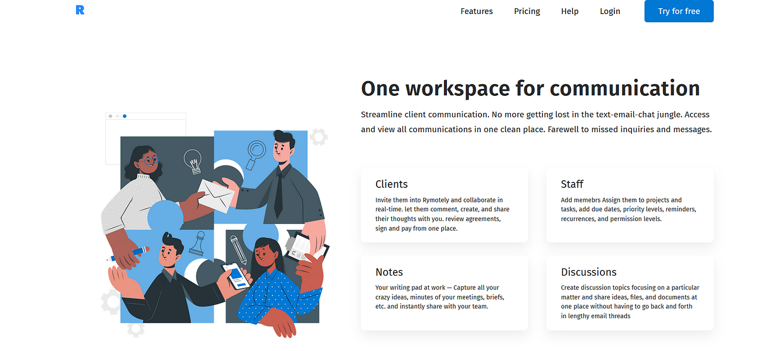
Task: Click the Create discussion topics description
Action: point(630,302)
